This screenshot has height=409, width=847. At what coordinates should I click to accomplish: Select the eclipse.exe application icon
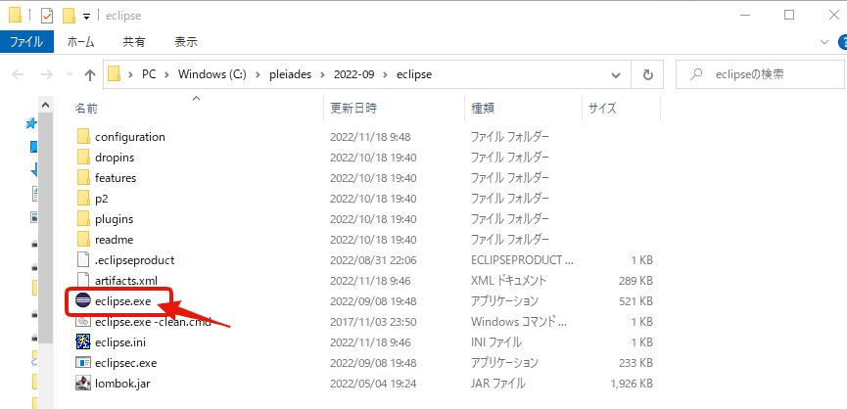(82, 300)
